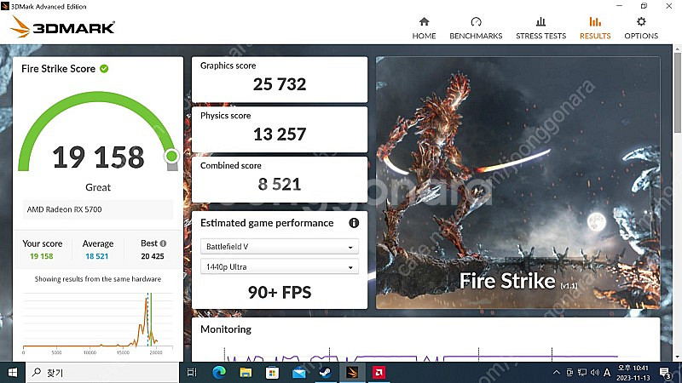Open the Battlefield V game dropdown
This screenshot has width=682, height=383.
pyautogui.click(x=280, y=247)
